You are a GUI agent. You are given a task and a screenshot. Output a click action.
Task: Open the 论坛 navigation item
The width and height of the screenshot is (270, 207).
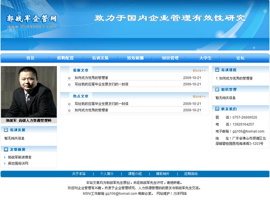tap(240, 58)
